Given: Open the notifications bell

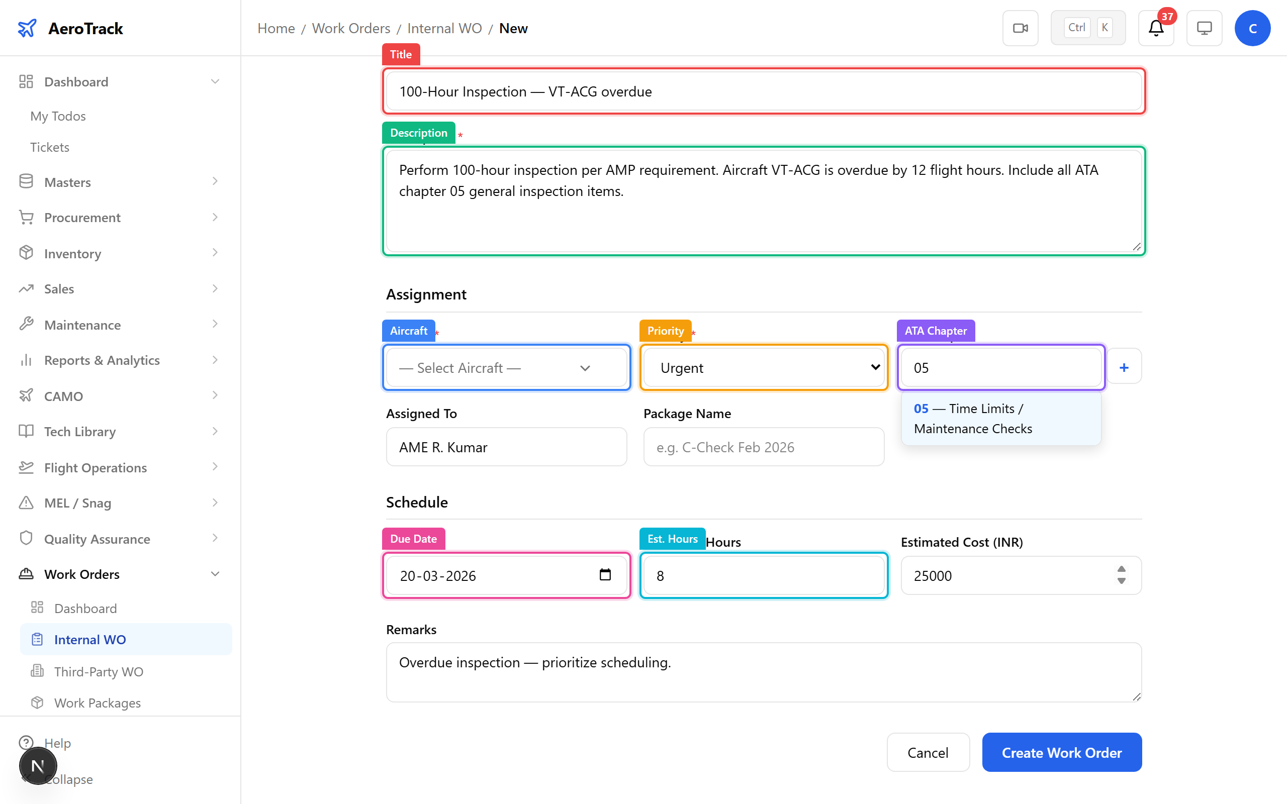Looking at the screenshot, I should (x=1156, y=28).
